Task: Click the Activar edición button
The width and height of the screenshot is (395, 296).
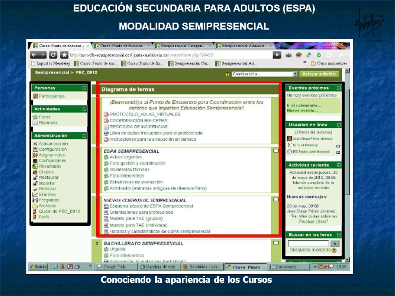Action: [x=319, y=74]
